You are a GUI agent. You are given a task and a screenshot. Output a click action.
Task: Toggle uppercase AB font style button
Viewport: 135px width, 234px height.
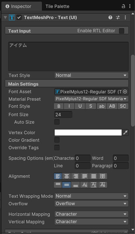[112, 106]
